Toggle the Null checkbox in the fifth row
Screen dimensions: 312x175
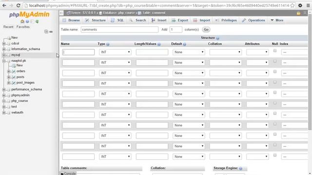pyautogui.click(x=275, y=92)
